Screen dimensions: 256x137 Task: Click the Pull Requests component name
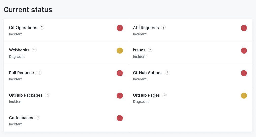click(22, 73)
